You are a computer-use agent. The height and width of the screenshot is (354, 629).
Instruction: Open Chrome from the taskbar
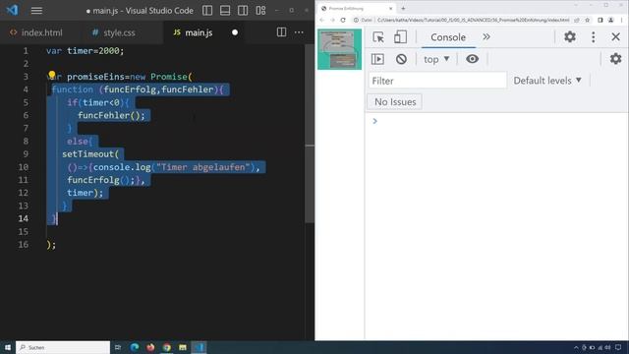(166, 347)
